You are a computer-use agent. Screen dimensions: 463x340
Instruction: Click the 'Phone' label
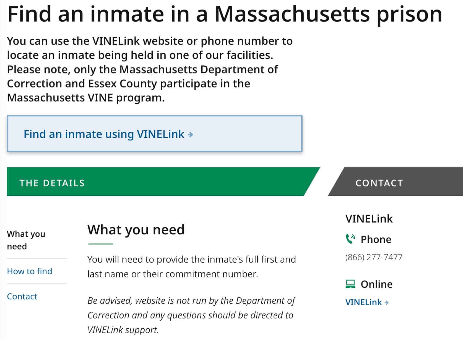(x=376, y=239)
